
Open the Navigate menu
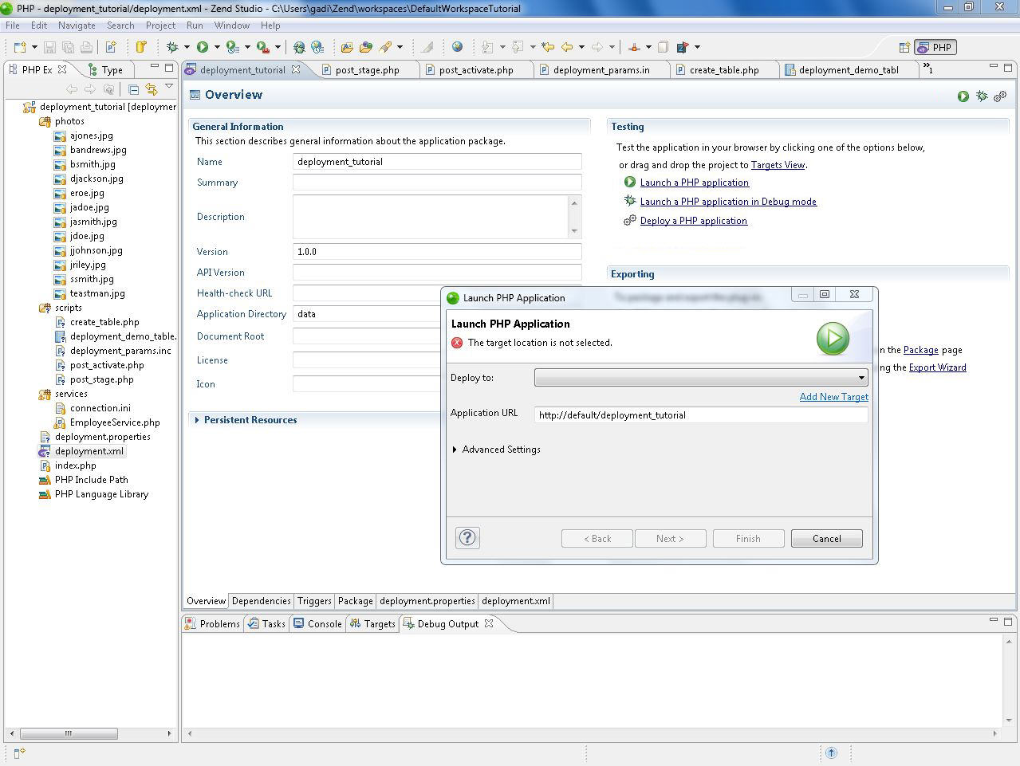coord(77,26)
